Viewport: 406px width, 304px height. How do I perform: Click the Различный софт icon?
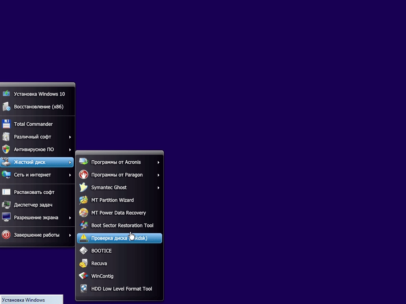[6, 137]
